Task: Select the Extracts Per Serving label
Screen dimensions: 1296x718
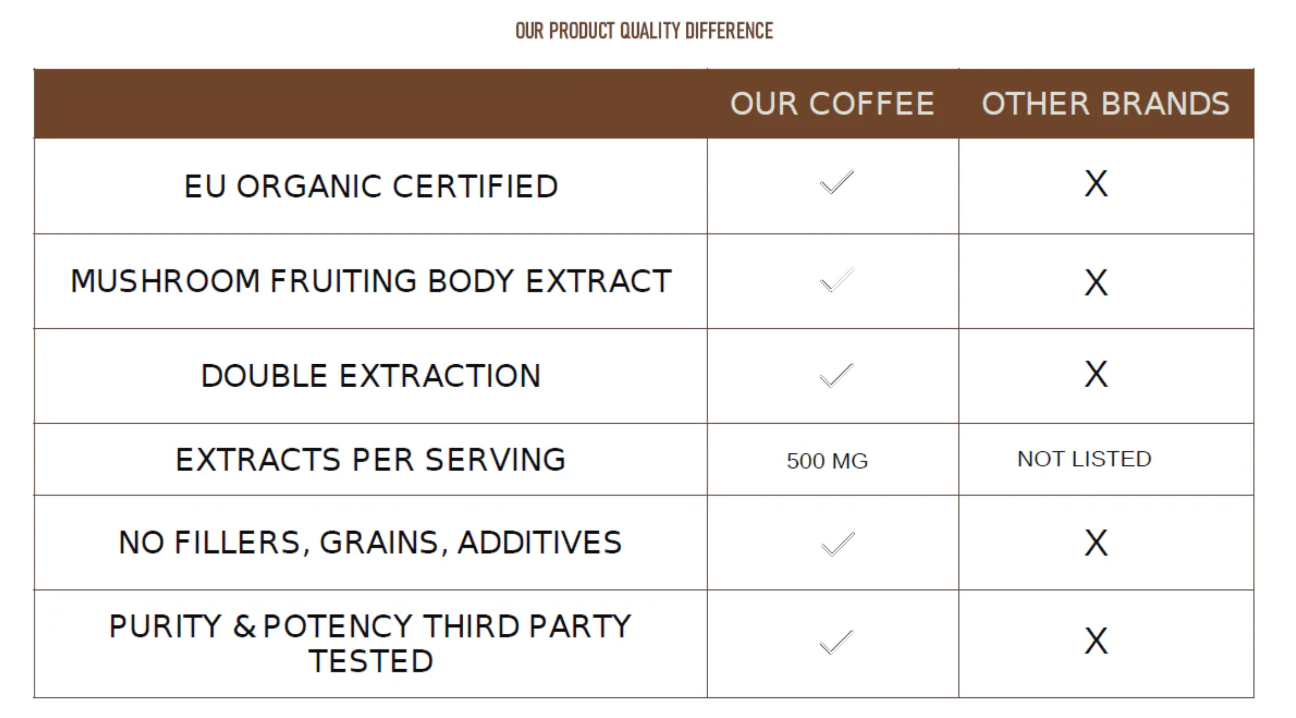Action: click(x=371, y=460)
